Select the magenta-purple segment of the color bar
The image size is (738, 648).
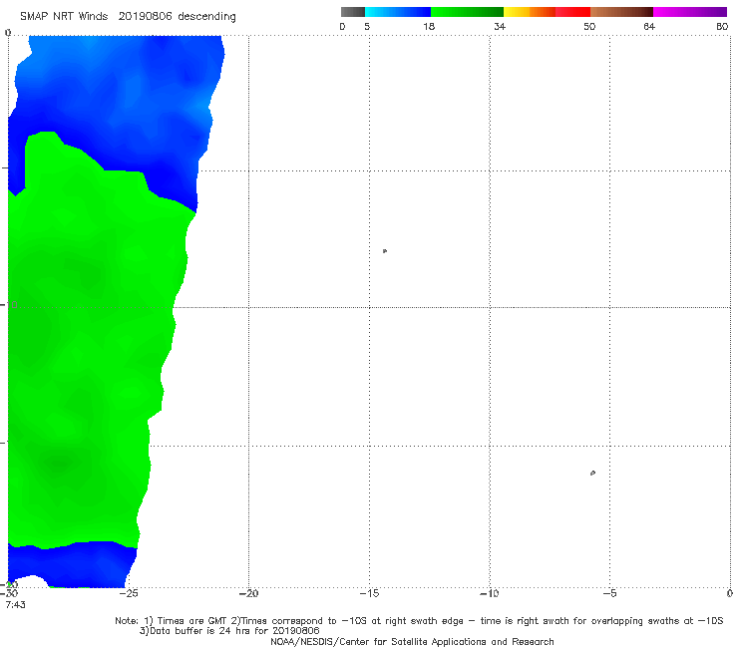pos(690,12)
